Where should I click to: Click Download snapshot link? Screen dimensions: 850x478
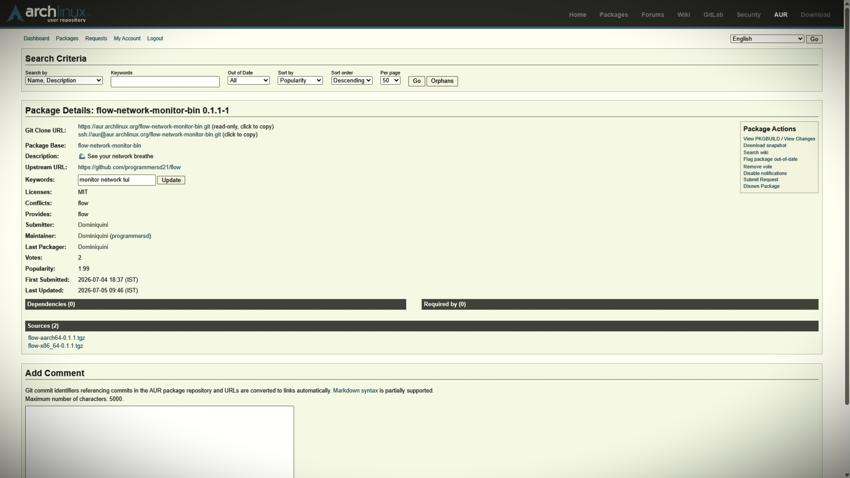(765, 145)
